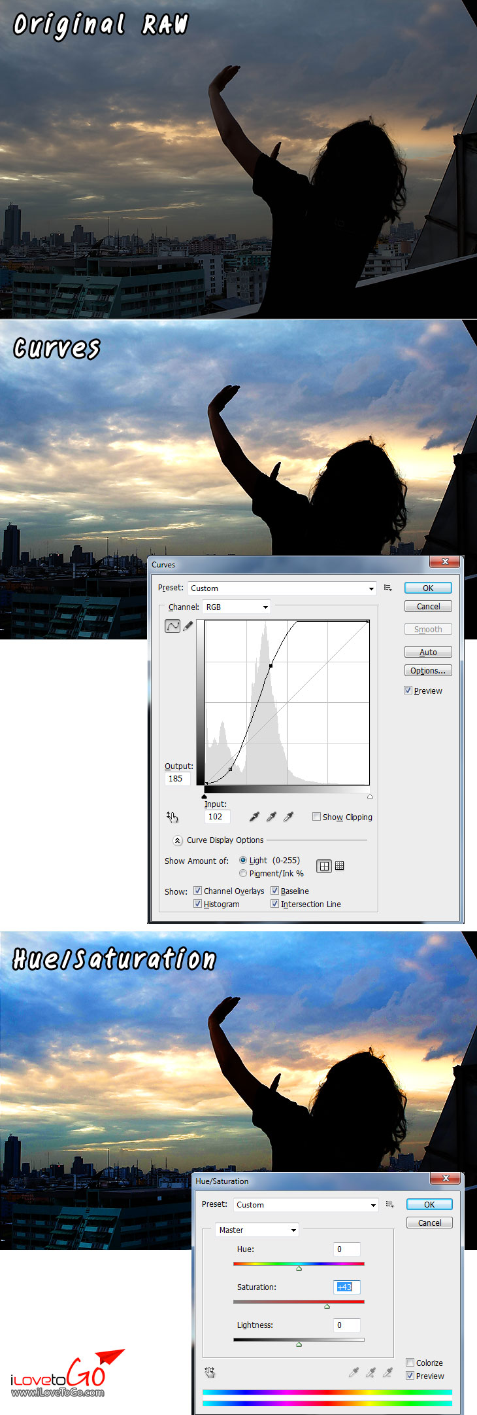Viewport: 477px width, 1415px height.
Task: Collapse the Curve Display Options section
Action: [177, 840]
